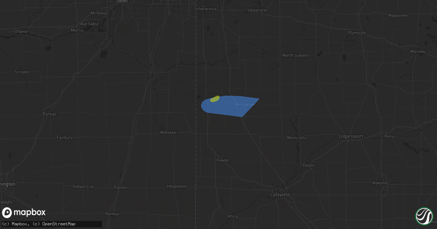Click the Hoopeston town label
The image size is (437, 229).
[177, 186]
